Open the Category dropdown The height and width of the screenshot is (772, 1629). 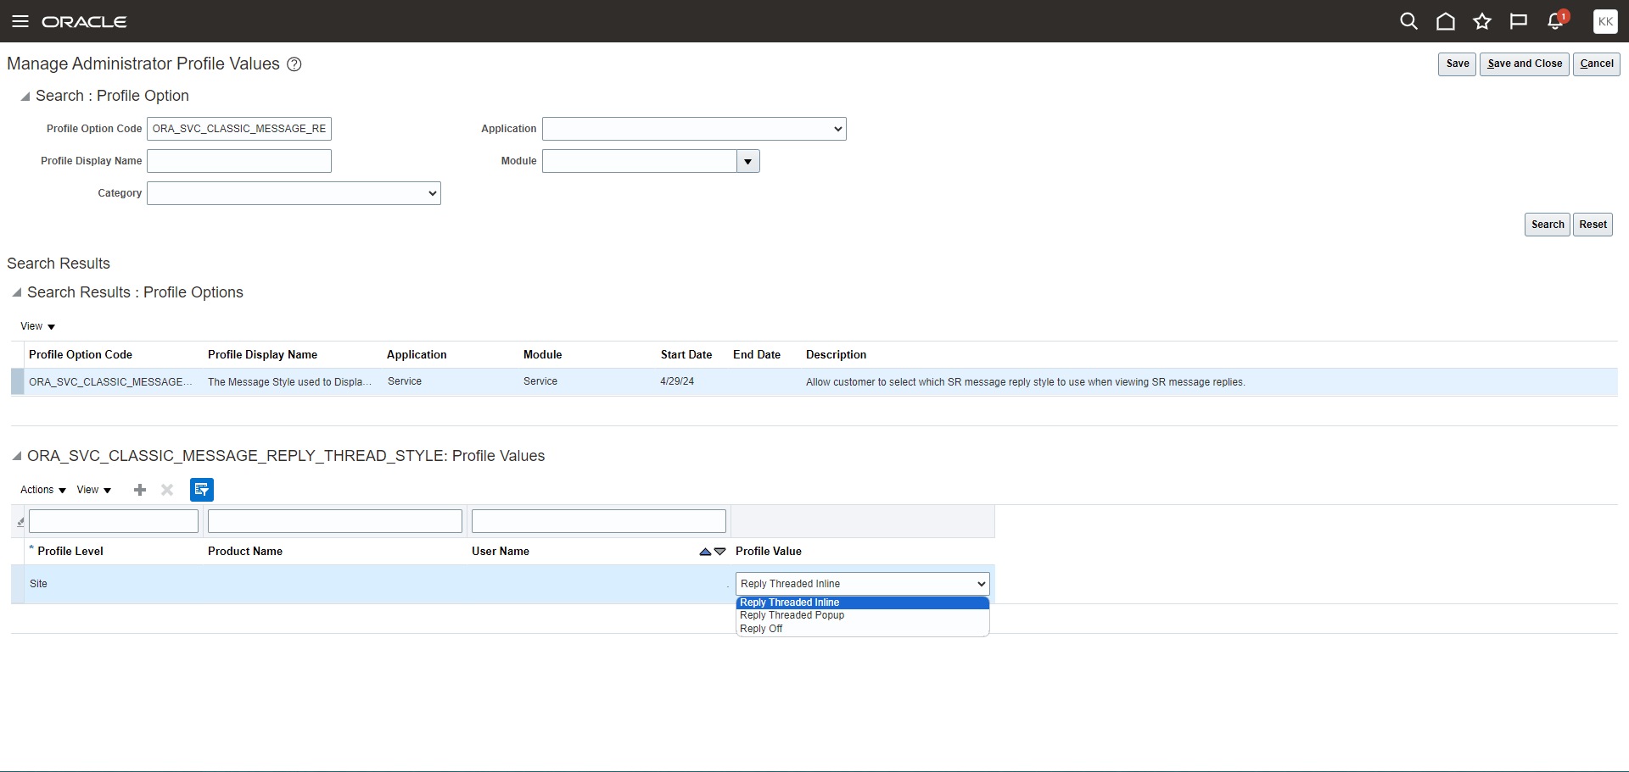click(294, 193)
